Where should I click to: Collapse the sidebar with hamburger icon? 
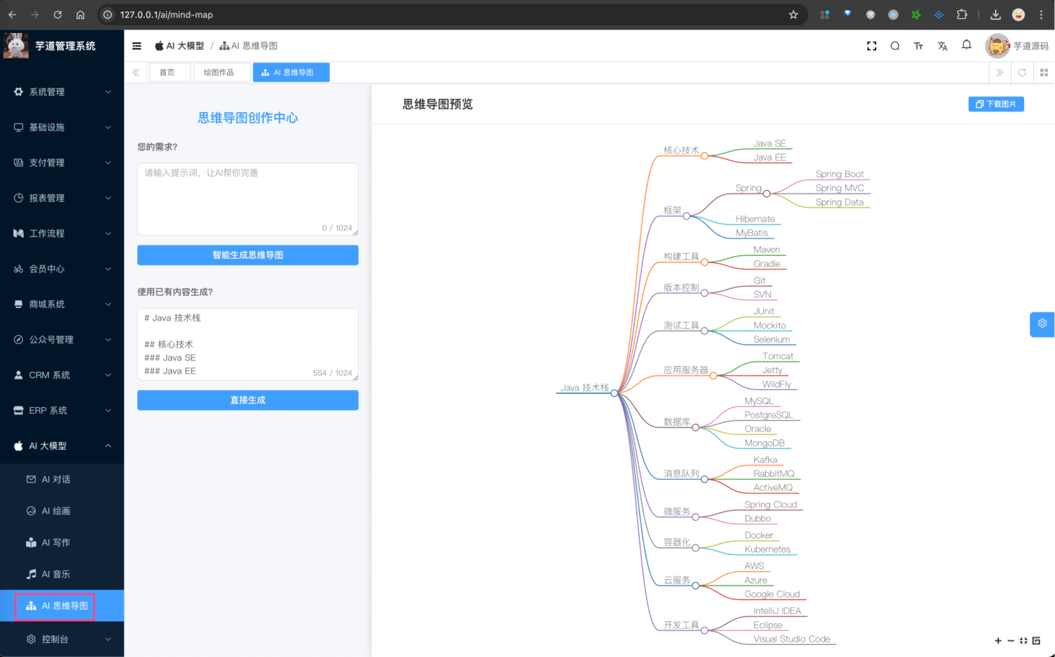[x=137, y=46]
